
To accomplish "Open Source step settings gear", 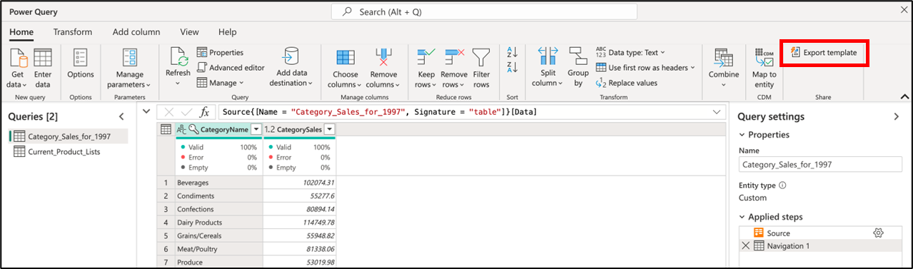I will 878,233.
